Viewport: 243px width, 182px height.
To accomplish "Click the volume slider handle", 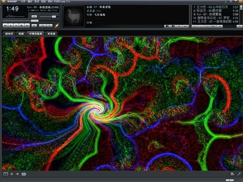I will click(x=54, y=17).
